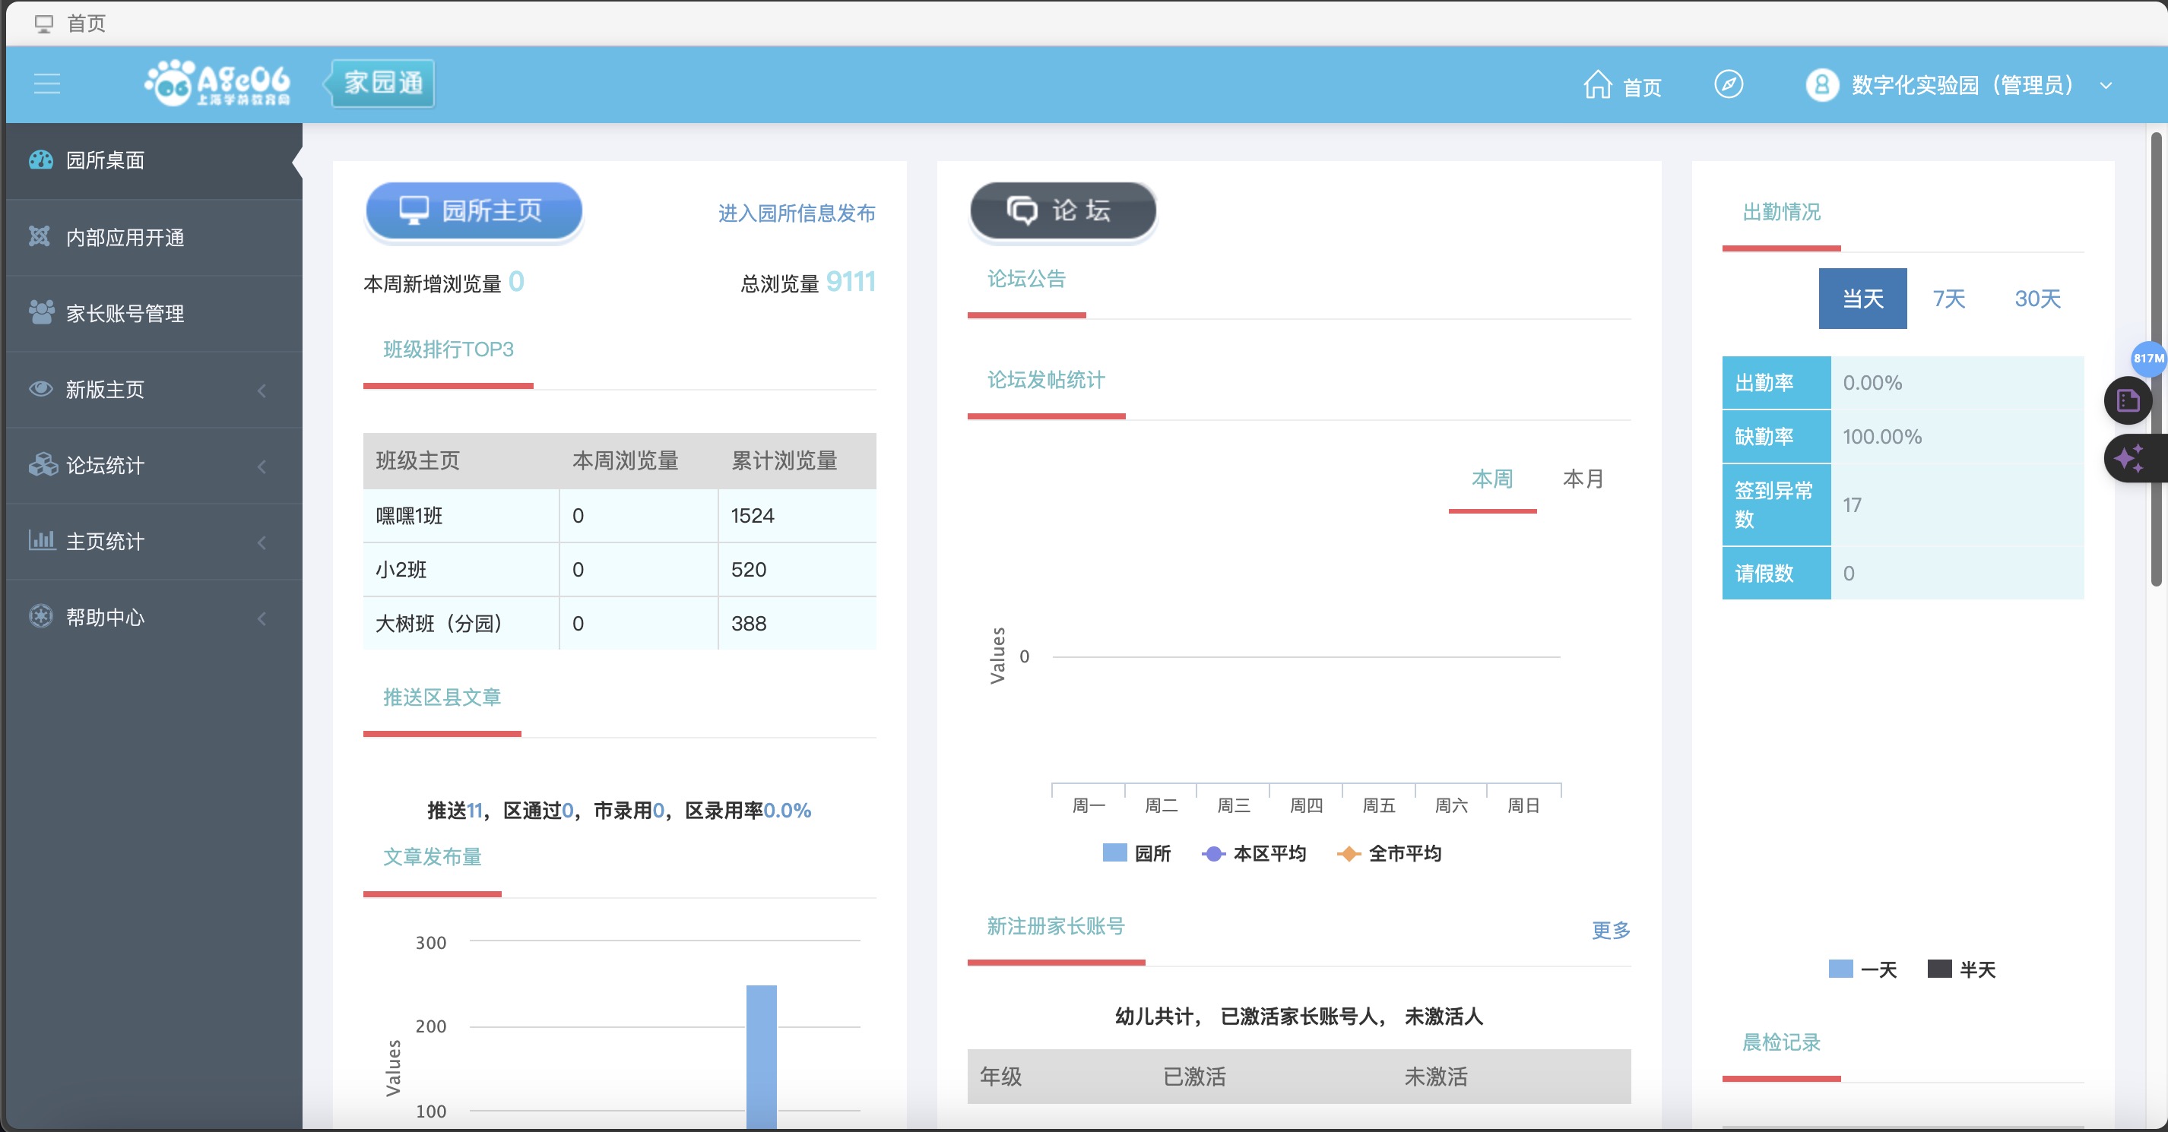The image size is (2168, 1132).
Task: Click the 推送区县文章 section heading
Action: [x=442, y=697]
